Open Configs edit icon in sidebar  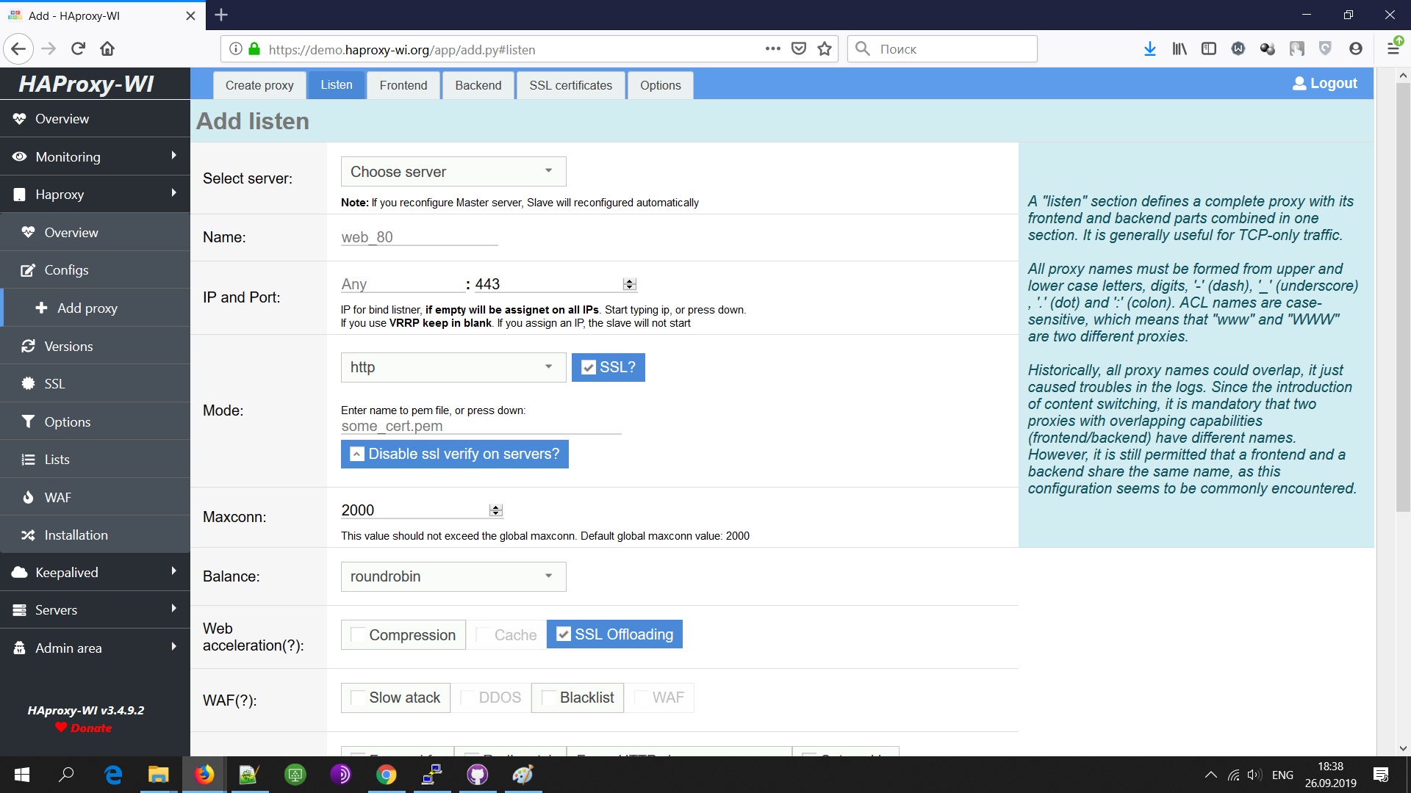(28, 270)
